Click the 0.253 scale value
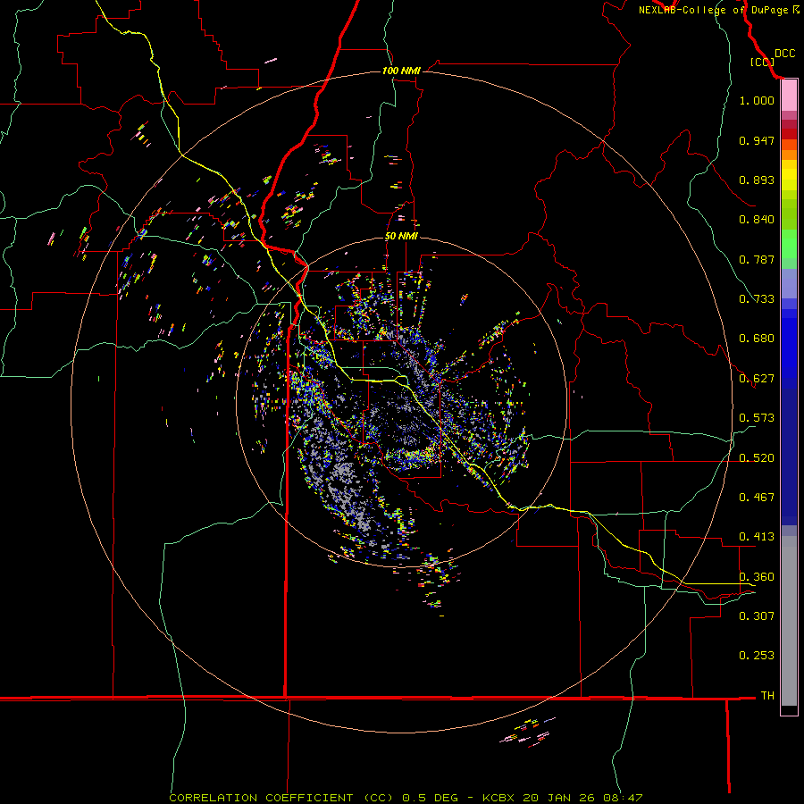The width and height of the screenshot is (804, 804). click(x=757, y=656)
